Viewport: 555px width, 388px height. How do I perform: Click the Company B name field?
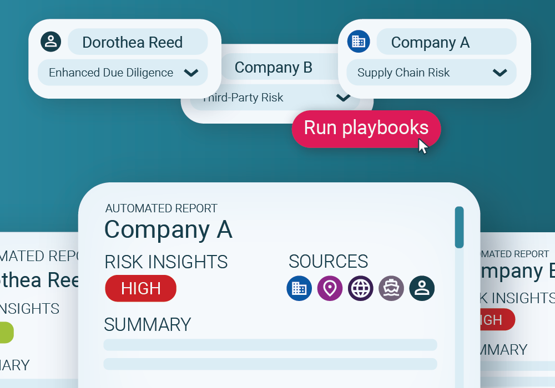pos(280,67)
